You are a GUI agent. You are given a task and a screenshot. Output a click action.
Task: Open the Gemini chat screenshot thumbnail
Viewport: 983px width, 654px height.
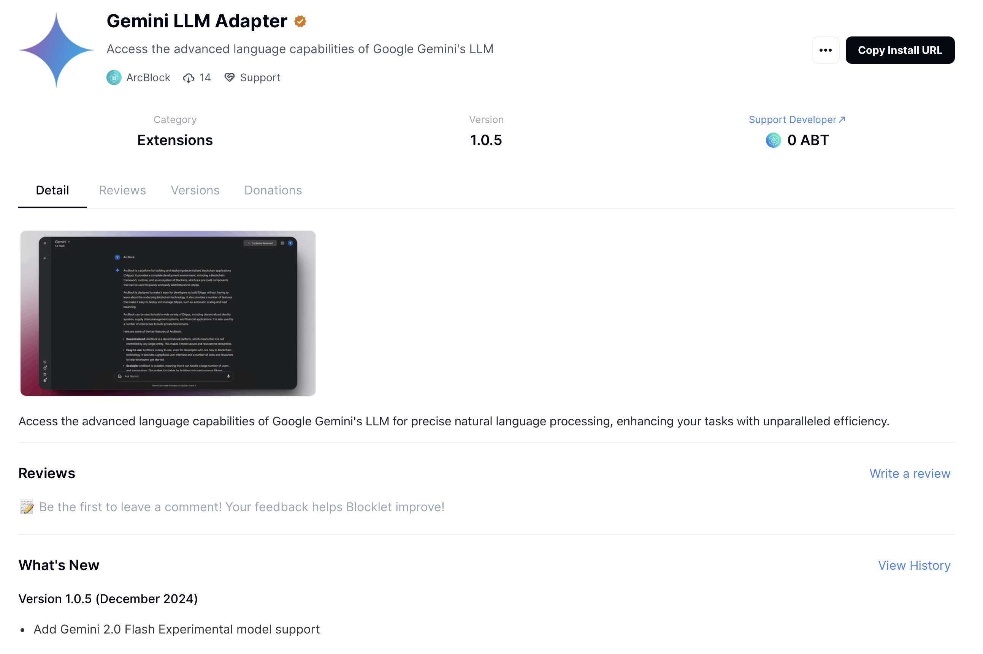(x=168, y=313)
